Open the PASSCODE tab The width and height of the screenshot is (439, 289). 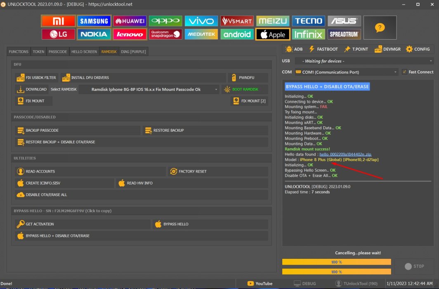click(58, 52)
